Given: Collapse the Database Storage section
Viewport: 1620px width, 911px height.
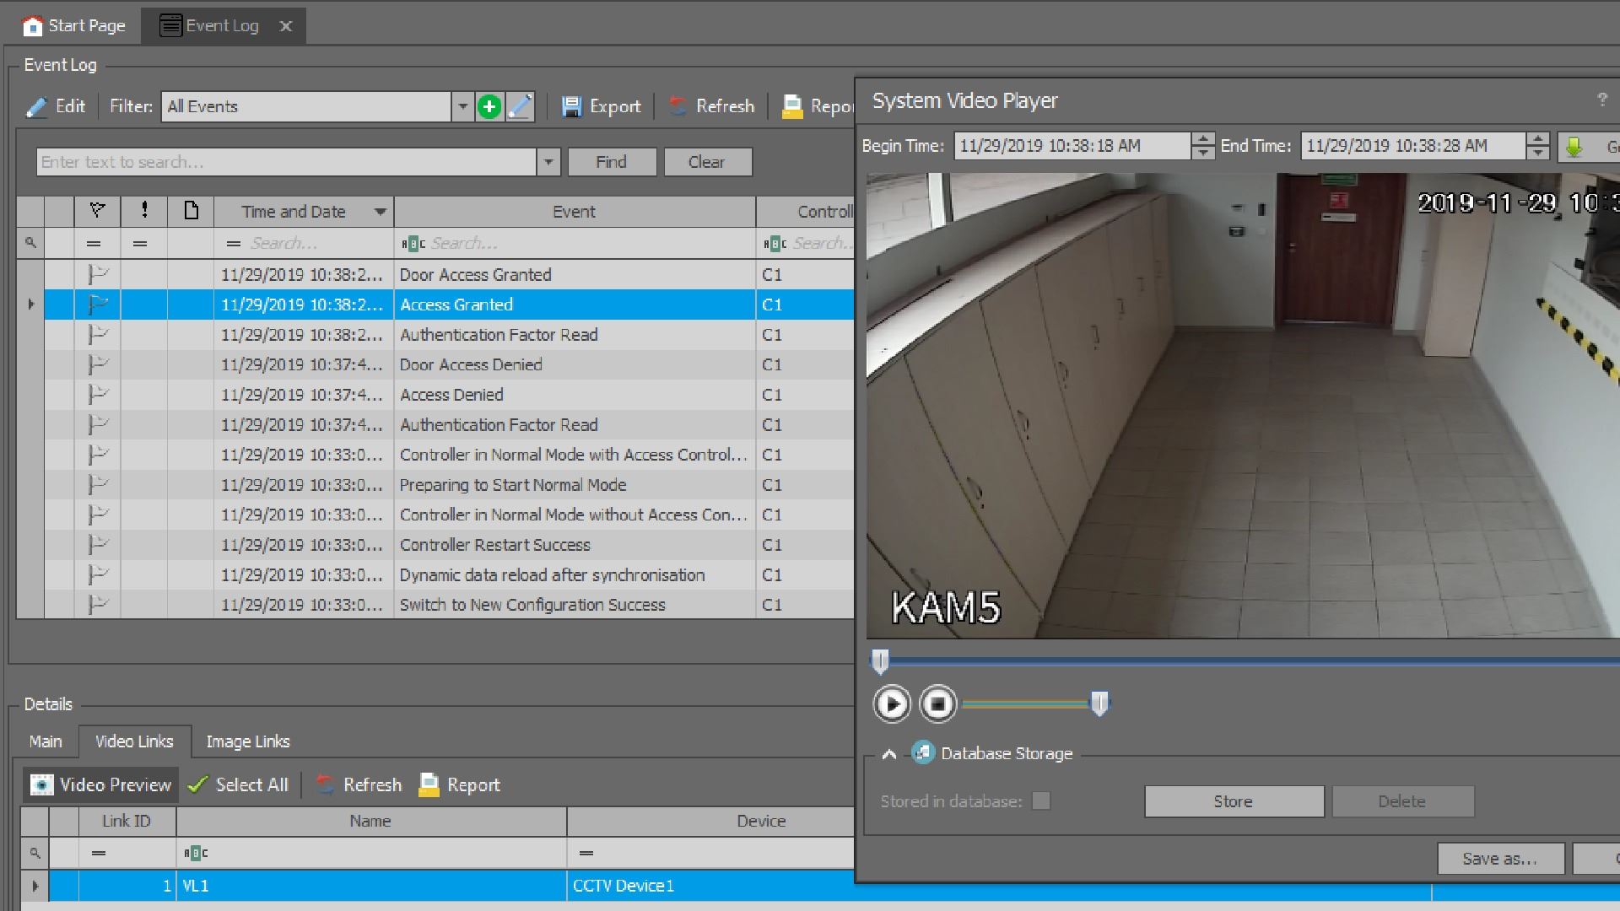Looking at the screenshot, I should (x=888, y=754).
